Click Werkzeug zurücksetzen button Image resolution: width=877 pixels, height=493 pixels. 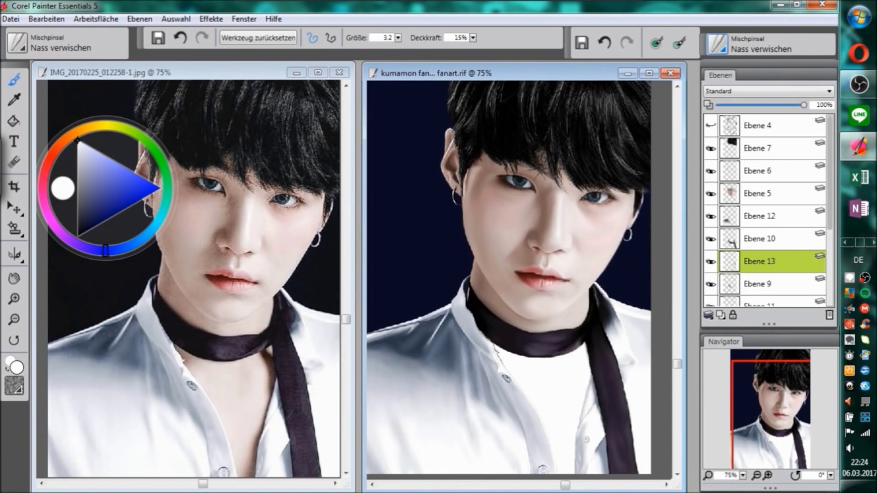click(x=258, y=38)
